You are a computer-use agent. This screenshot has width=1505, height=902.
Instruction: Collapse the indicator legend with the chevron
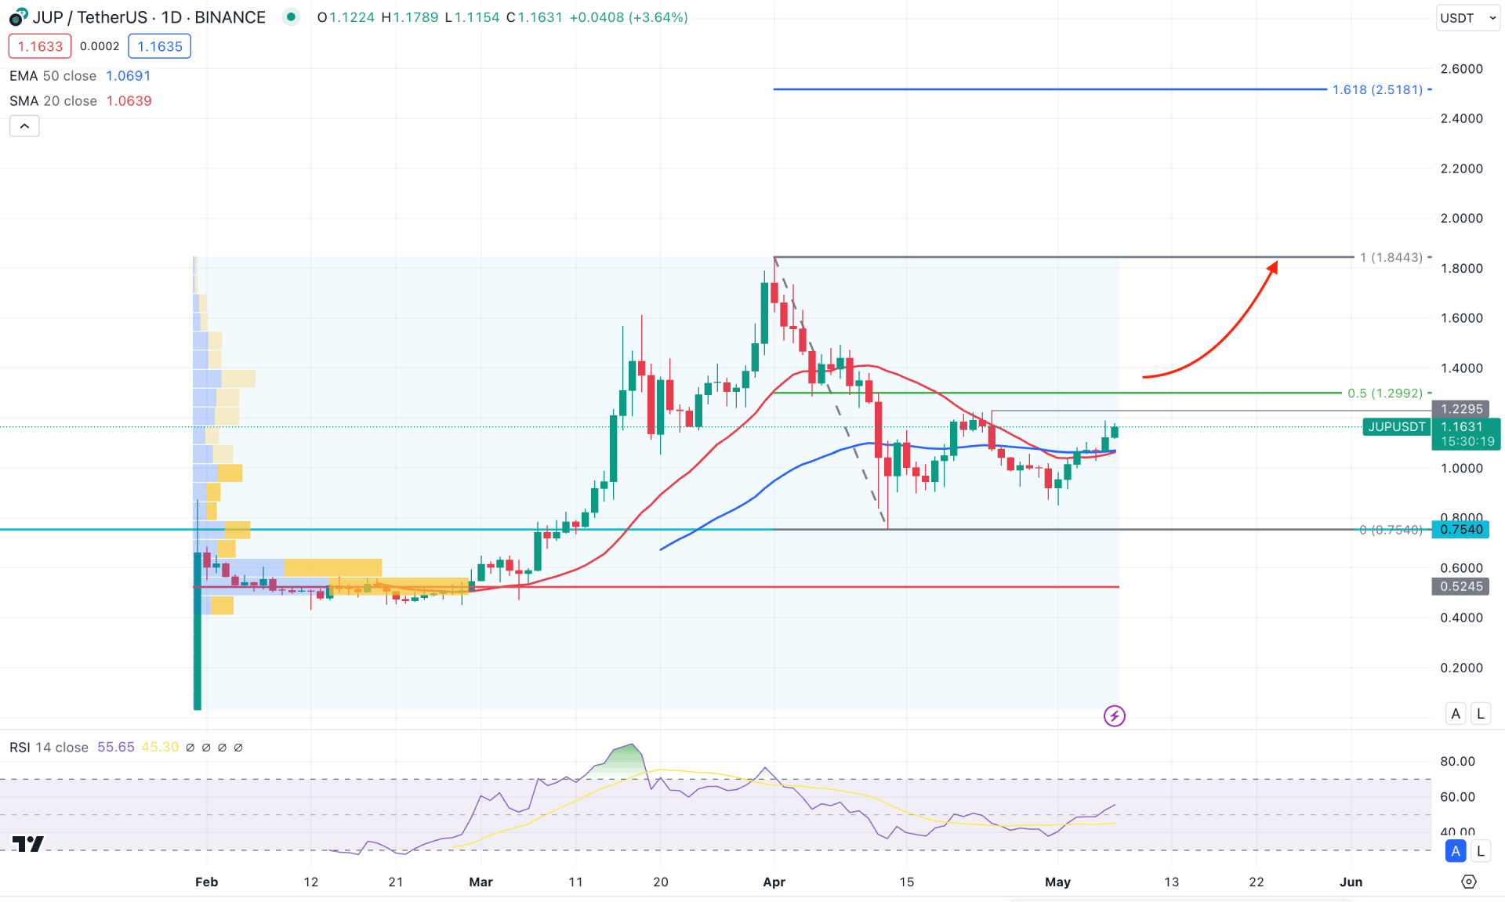click(24, 126)
